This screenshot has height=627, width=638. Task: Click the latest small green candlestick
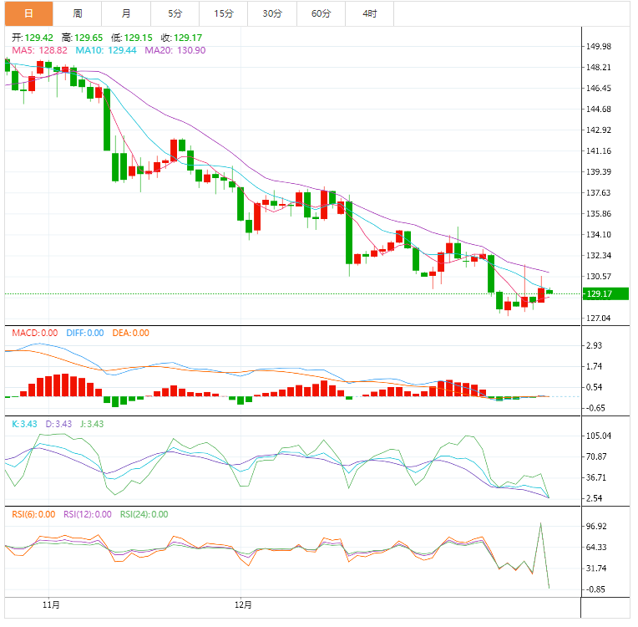pyautogui.click(x=549, y=292)
